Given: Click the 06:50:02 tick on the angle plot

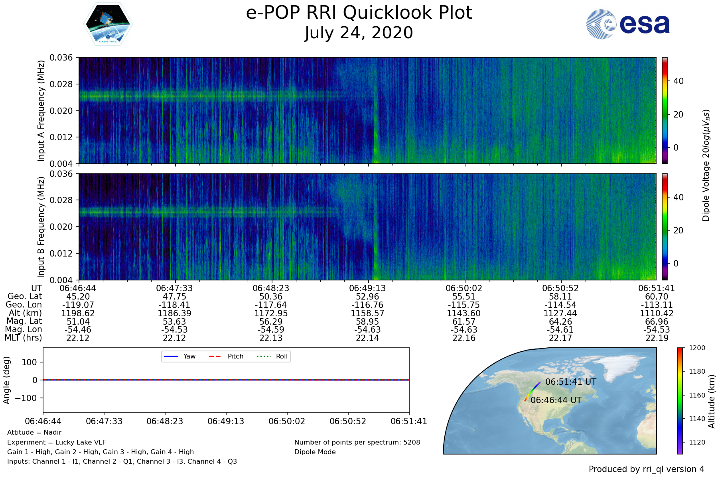Looking at the screenshot, I should 287,421.
